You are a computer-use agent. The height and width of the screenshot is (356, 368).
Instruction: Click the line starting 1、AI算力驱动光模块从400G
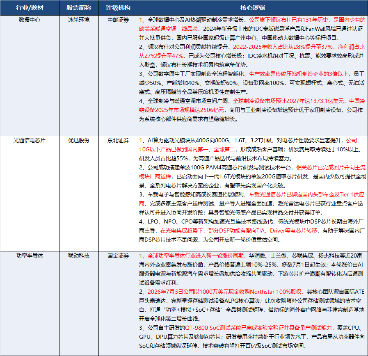pyautogui.click(x=248, y=140)
